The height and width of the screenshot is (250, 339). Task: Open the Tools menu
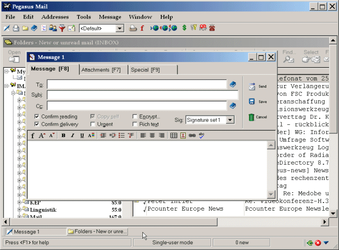point(84,17)
